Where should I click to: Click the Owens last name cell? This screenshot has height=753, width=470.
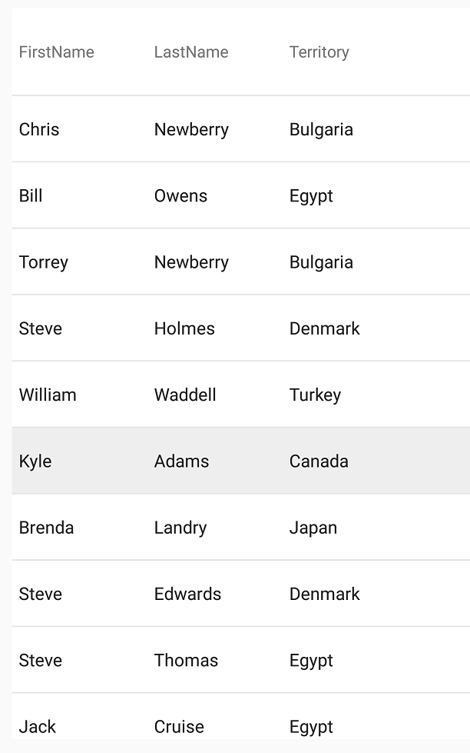point(180,195)
